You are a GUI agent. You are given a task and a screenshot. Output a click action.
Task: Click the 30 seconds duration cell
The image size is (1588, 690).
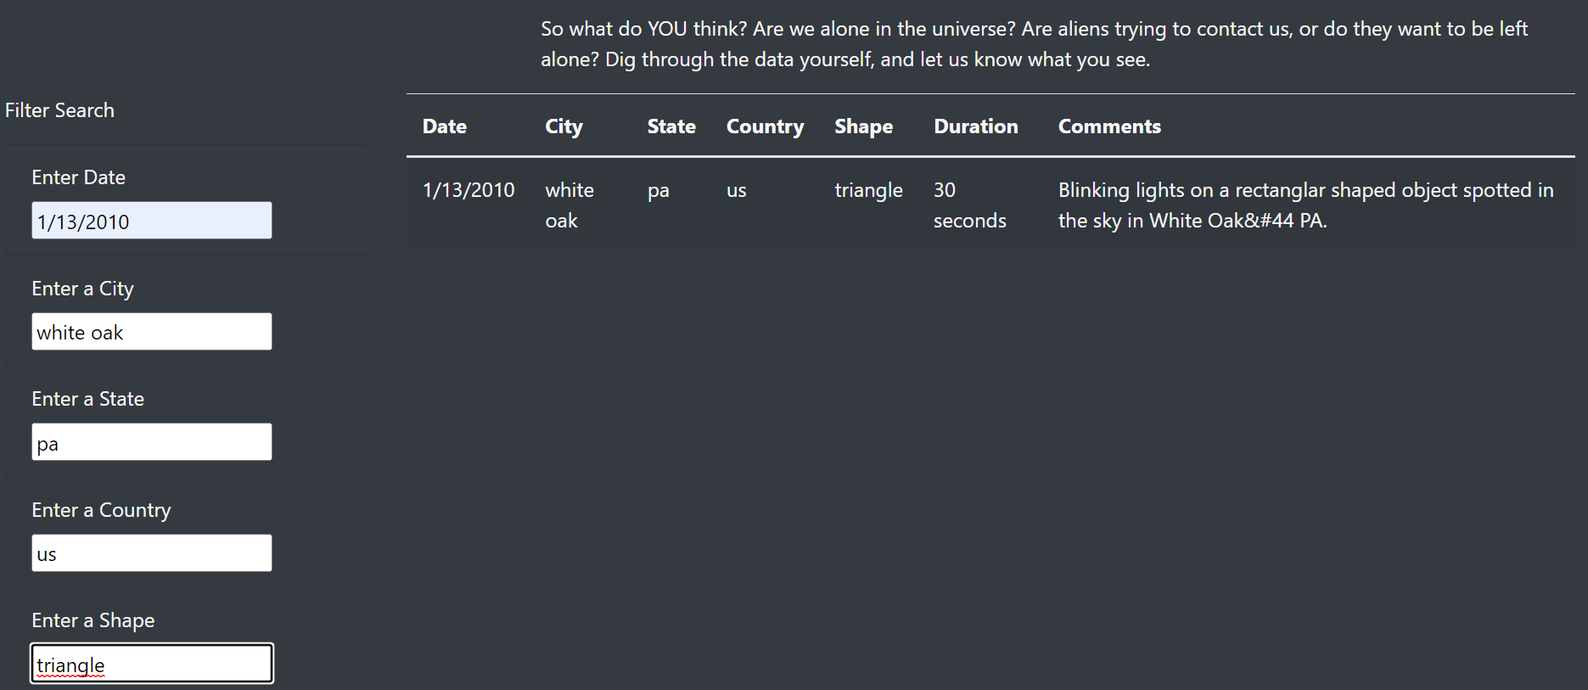point(969,205)
